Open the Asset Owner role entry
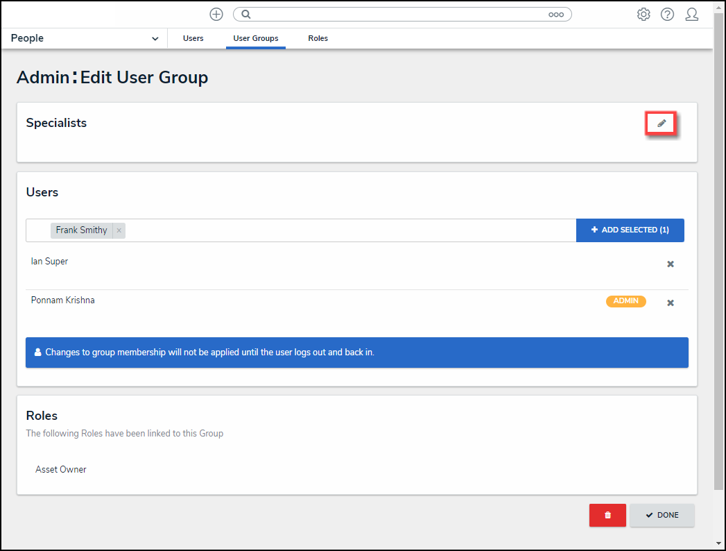 pos(61,470)
